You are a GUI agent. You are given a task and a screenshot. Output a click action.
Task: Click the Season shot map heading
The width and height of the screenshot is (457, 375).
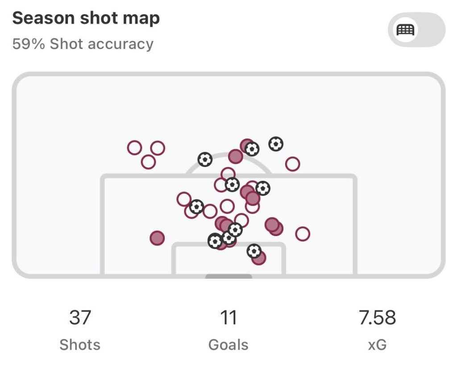(x=86, y=18)
